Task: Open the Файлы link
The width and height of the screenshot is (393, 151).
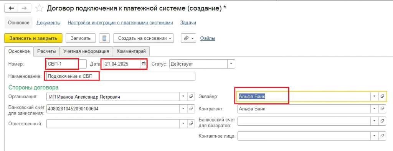Action: [x=207, y=38]
